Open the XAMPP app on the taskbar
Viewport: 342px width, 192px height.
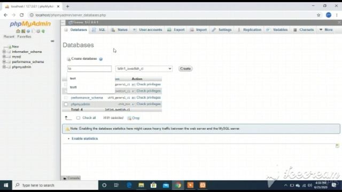click(x=203, y=185)
